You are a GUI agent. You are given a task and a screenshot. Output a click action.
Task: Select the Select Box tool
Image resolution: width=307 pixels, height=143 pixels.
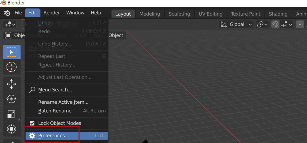point(12,52)
